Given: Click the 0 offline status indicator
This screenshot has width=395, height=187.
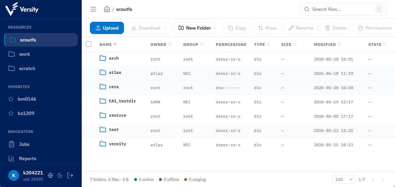Looking at the screenshot, I should (169, 180).
